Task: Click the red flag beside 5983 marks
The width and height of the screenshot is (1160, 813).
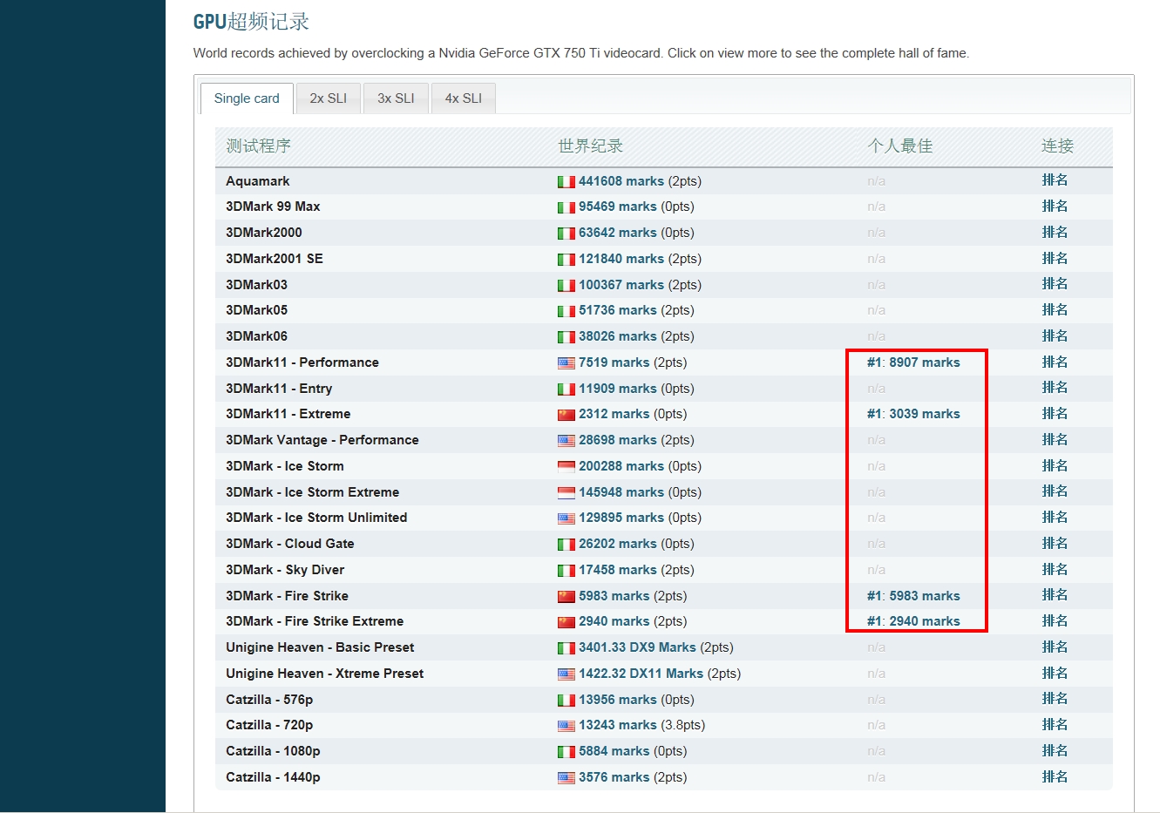Action: (x=566, y=597)
